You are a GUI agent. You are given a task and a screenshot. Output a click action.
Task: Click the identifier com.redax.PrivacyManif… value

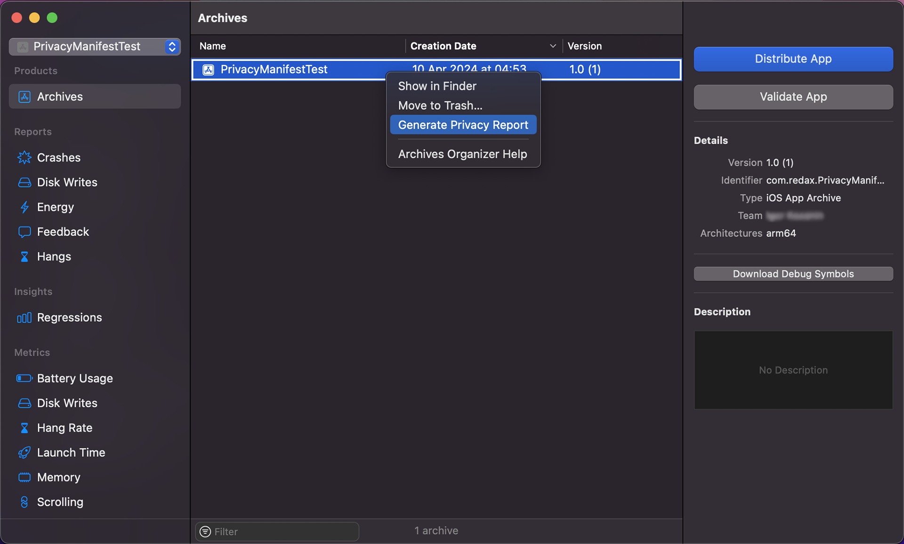pos(825,180)
